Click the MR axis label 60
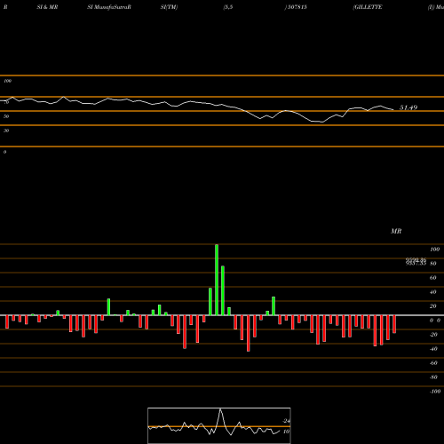The width and height of the screenshot is (444, 444). tap(432, 278)
